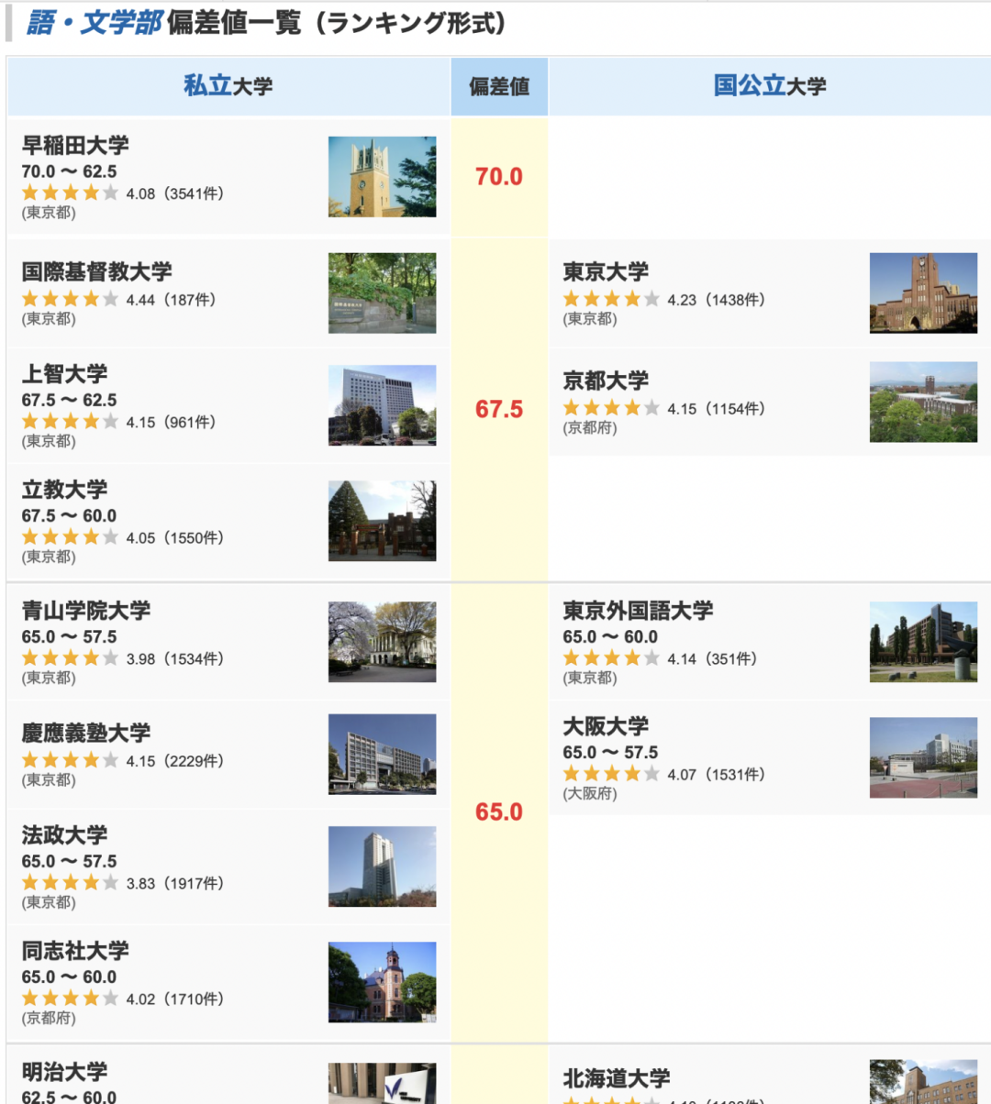Click the 70.0 deviation value
Viewport: 991px width, 1104px height.
(x=499, y=176)
